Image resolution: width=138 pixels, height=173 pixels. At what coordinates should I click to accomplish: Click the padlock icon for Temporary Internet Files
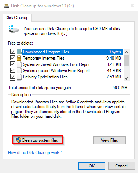(x=19, y=58)
